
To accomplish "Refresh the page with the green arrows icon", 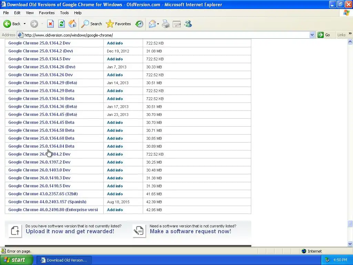I will click(61, 24).
